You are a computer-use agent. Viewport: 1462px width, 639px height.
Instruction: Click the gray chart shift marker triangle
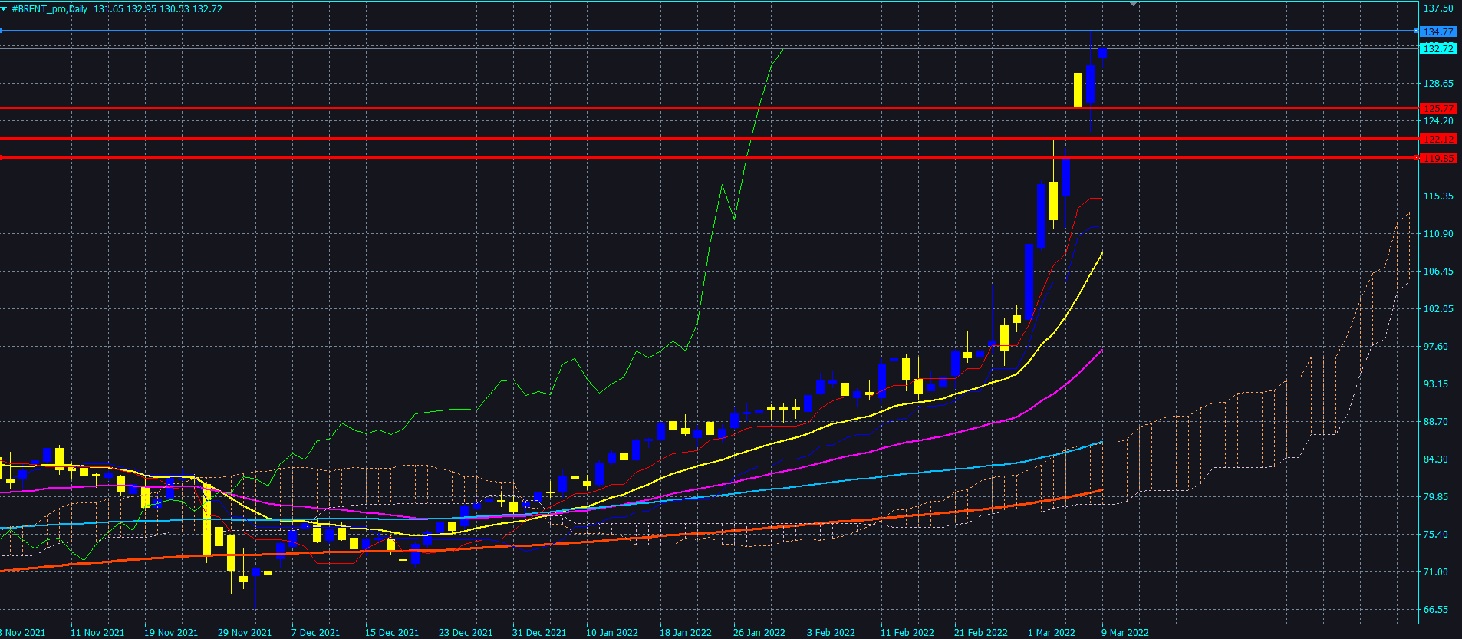pyautogui.click(x=1133, y=4)
